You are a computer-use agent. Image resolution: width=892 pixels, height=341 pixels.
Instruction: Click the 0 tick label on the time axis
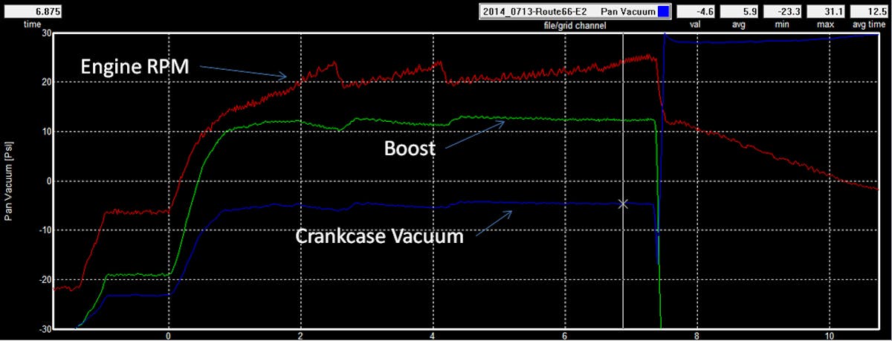(x=169, y=336)
